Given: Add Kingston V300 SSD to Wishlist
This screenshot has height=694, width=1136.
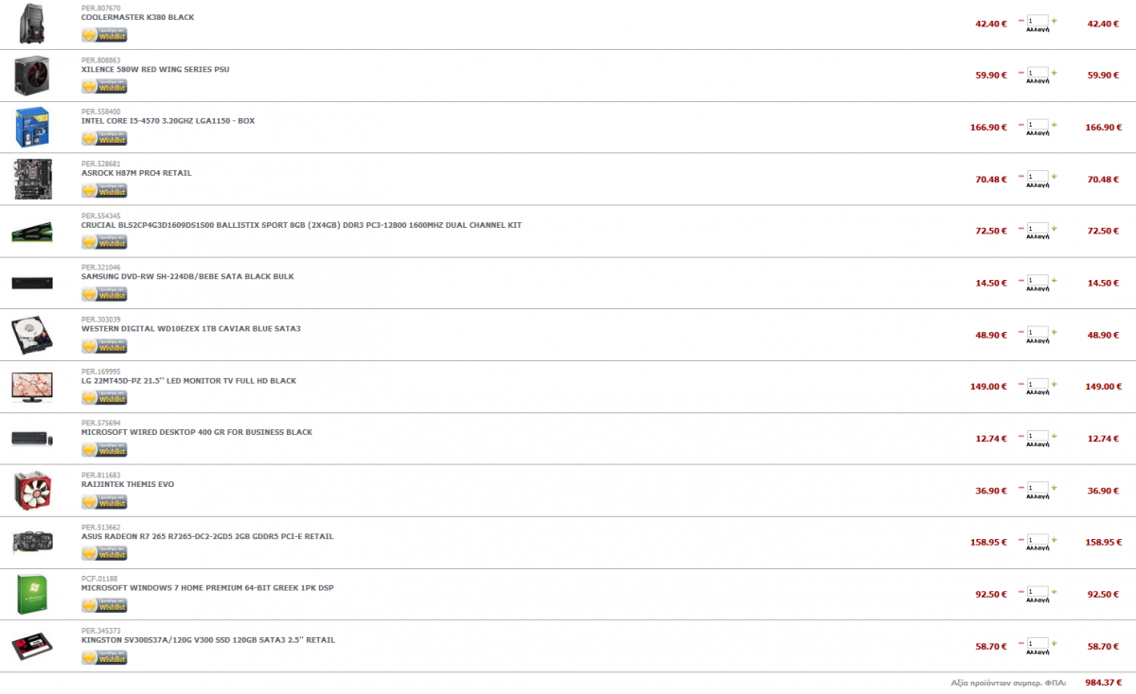Looking at the screenshot, I should pos(104,658).
